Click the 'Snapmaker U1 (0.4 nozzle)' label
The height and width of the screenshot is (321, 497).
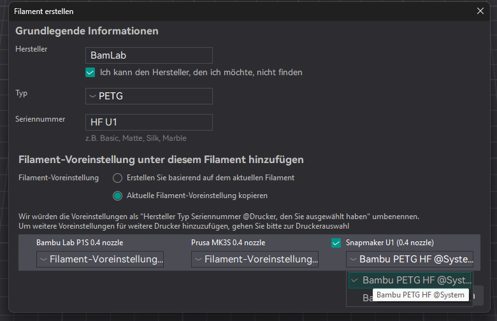[389, 243]
